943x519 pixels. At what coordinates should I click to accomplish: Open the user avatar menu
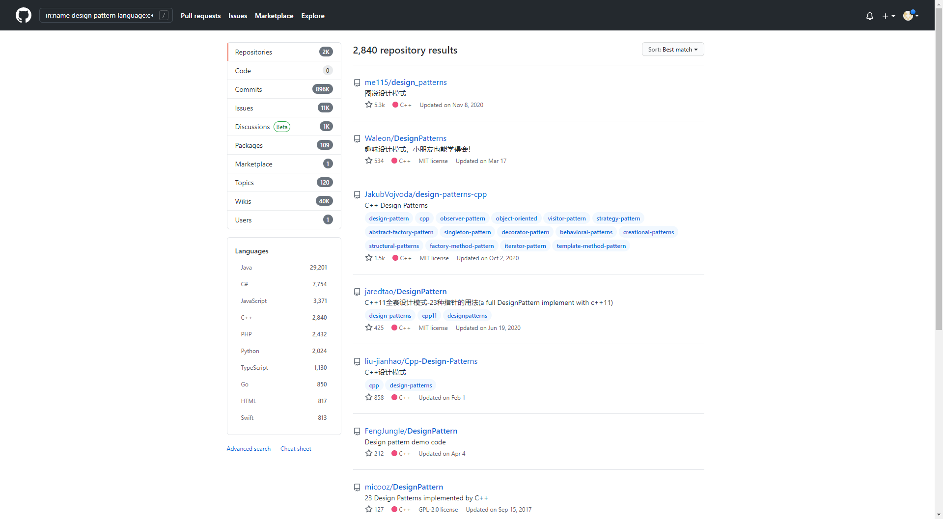[x=911, y=15]
